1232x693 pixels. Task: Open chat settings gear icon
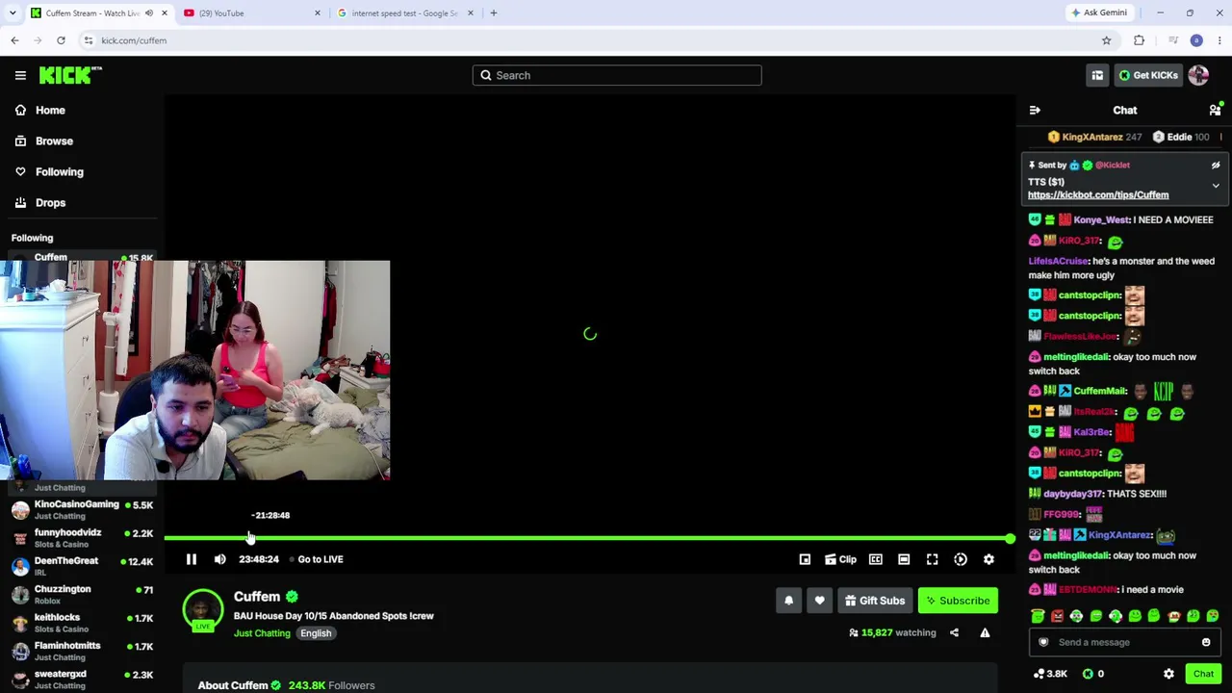pos(1168,675)
